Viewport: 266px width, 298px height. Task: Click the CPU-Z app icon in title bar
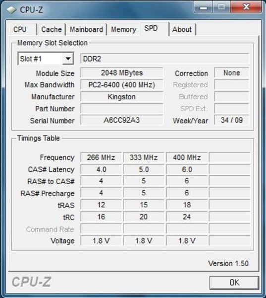(11, 10)
